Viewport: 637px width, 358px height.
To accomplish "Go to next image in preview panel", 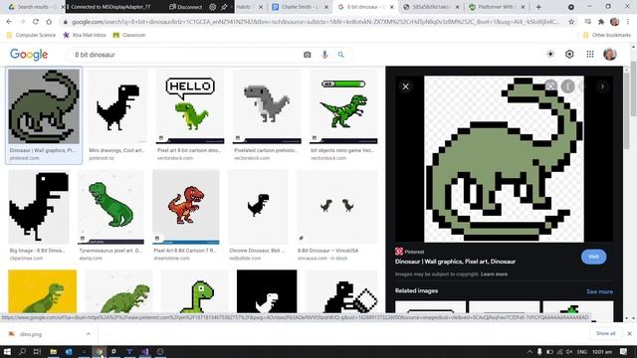I will [x=602, y=87].
